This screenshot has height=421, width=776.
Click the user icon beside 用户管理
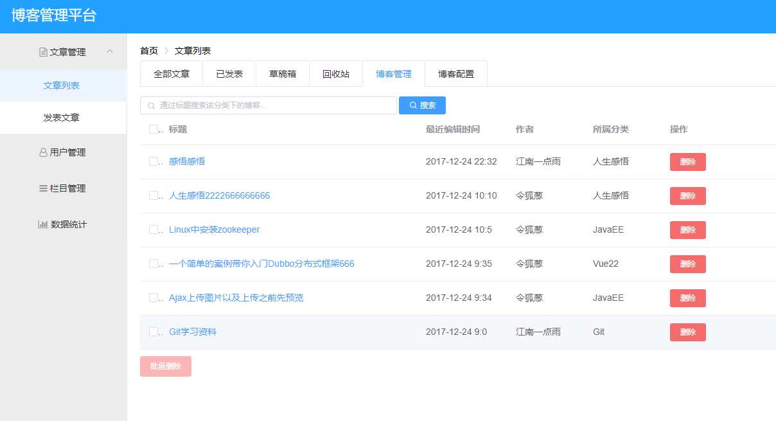pyautogui.click(x=43, y=152)
